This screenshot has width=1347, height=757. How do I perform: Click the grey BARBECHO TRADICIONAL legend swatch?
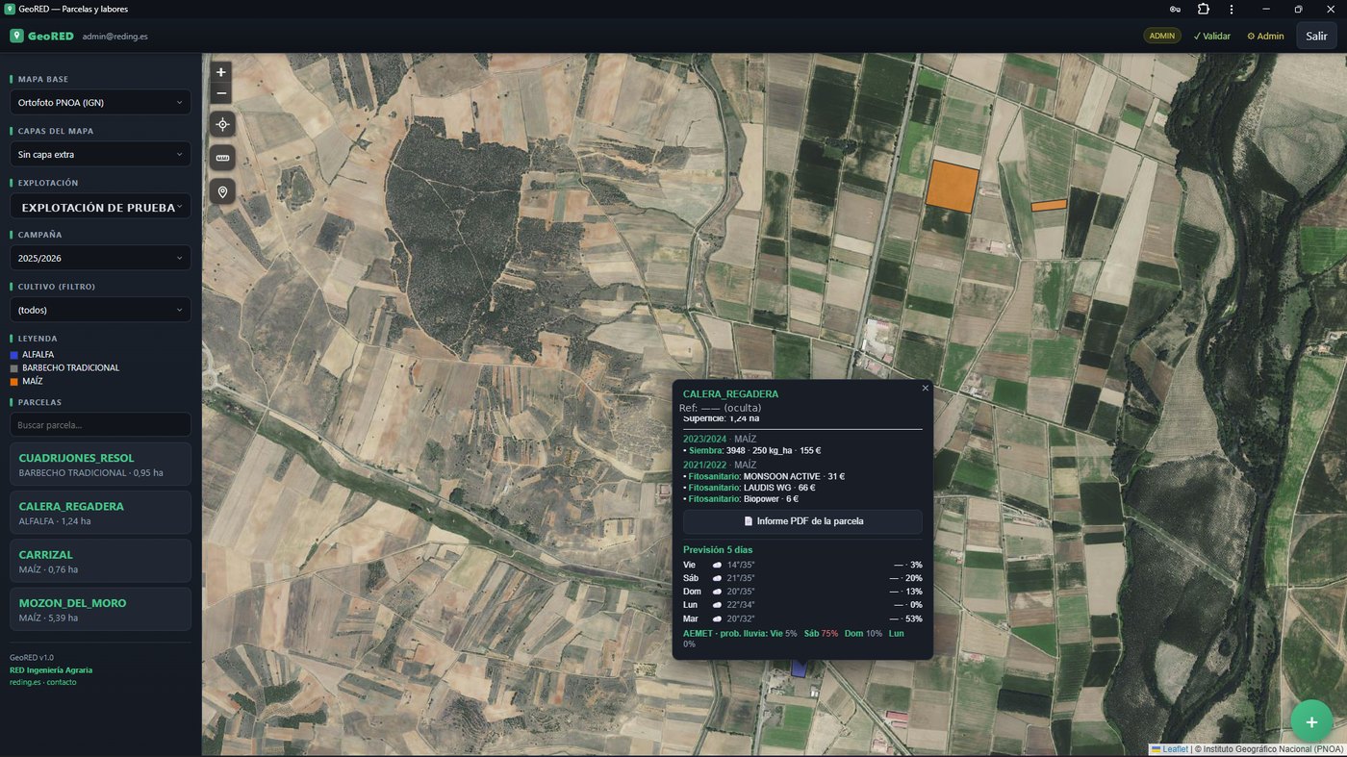tap(13, 368)
